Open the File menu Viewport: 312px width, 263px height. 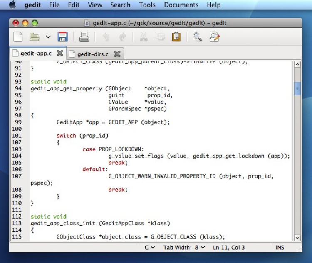[54, 5]
